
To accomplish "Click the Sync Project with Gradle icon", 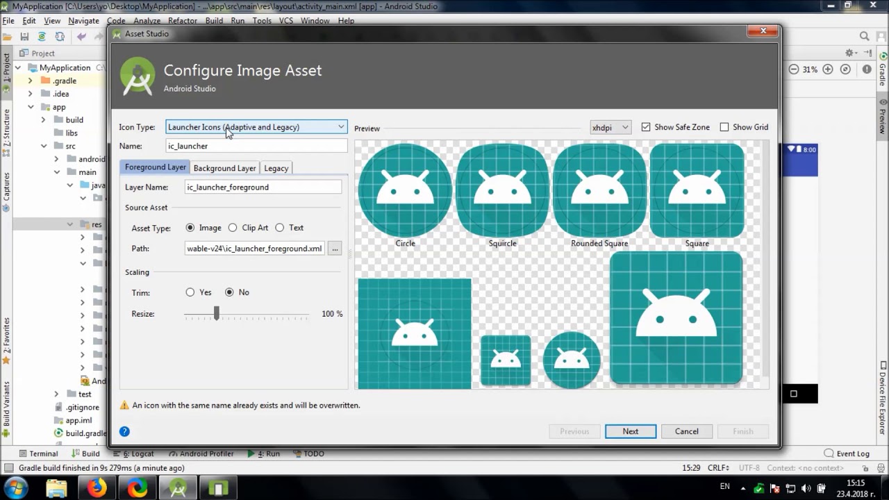I will 42,37.
